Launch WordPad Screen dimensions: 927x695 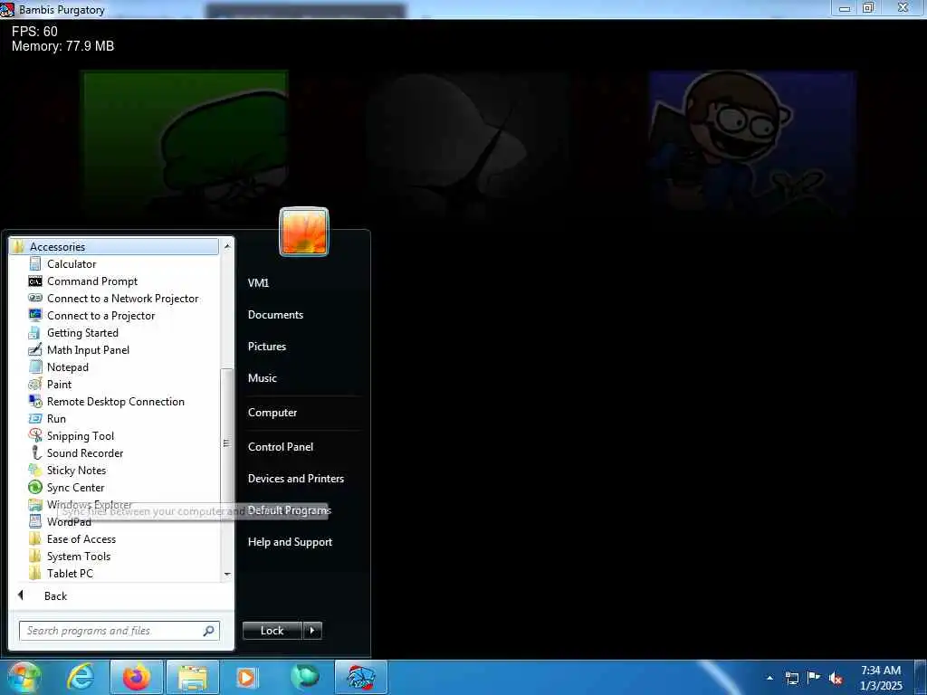[x=69, y=522]
